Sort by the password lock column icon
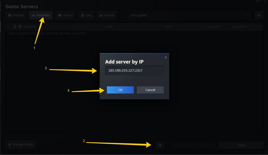Screen dimensions: 268x155 coord(15,27)
